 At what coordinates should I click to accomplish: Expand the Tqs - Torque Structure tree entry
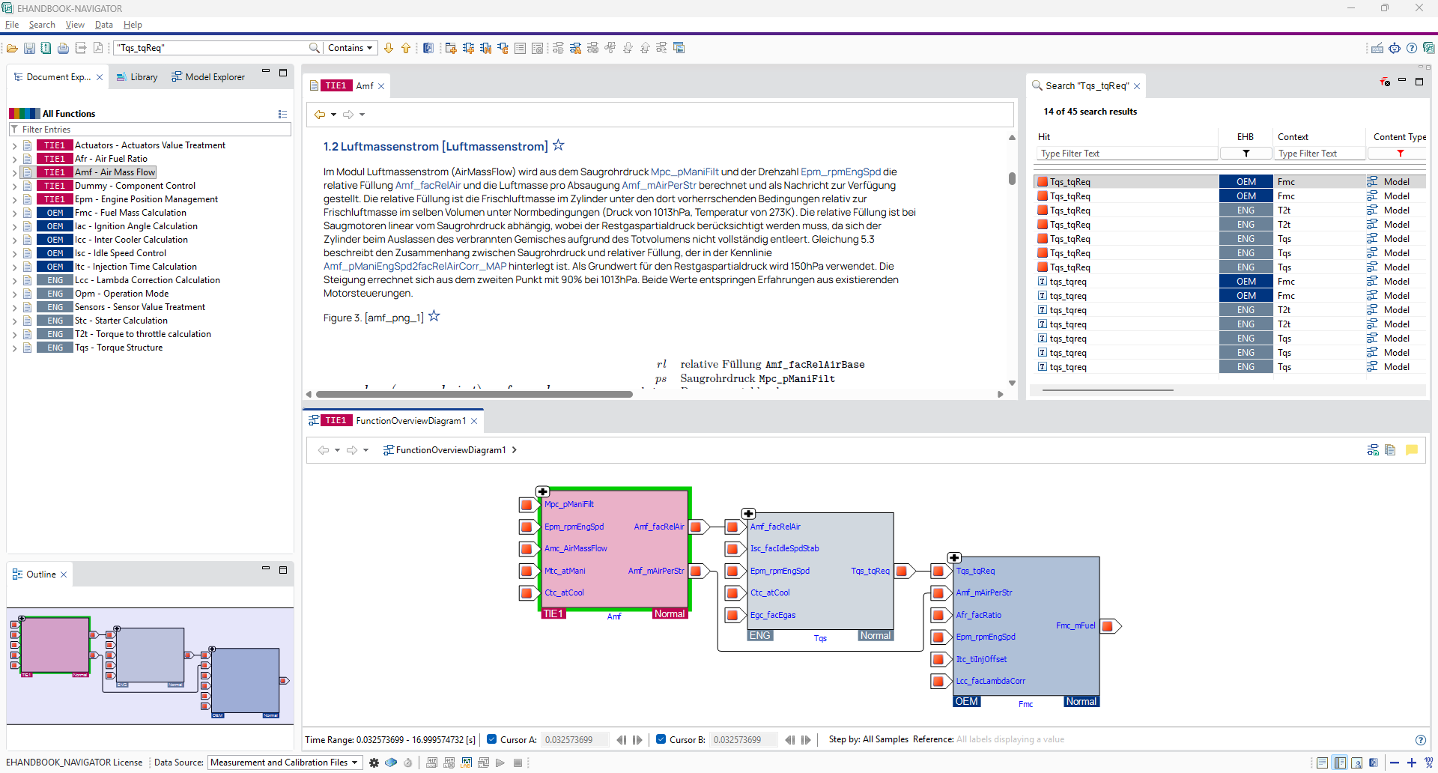(x=14, y=347)
